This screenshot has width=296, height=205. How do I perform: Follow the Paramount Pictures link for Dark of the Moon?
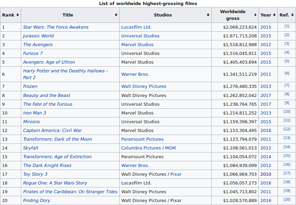(142, 139)
